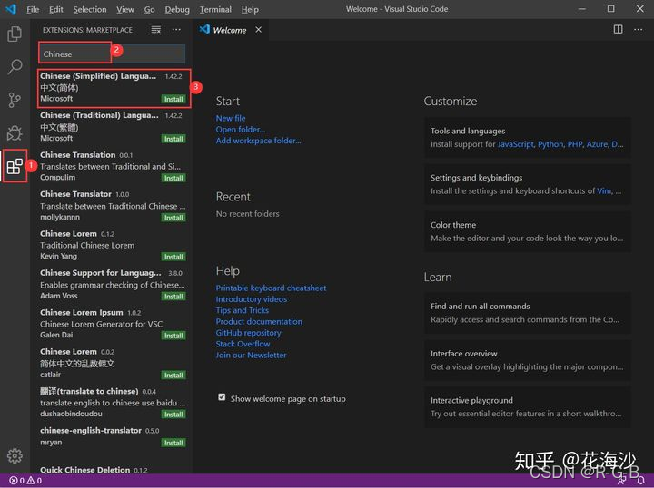Open the Interactive playground card
The width and height of the screenshot is (654, 488).
(527, 406)
